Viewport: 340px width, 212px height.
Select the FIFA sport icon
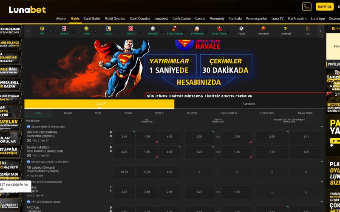[x=42, y=28]
